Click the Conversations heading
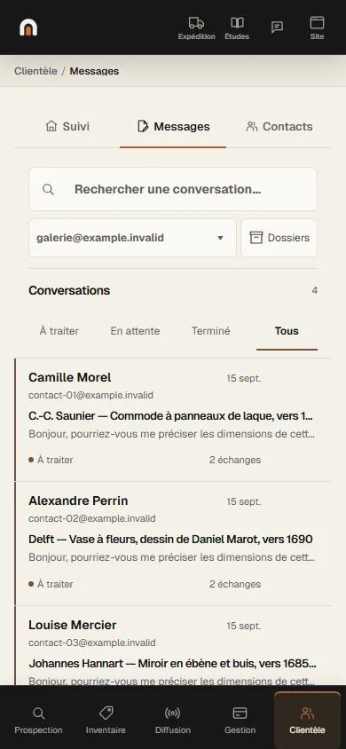The height and width of the screenshot is (749, 346). coord(69,290)
